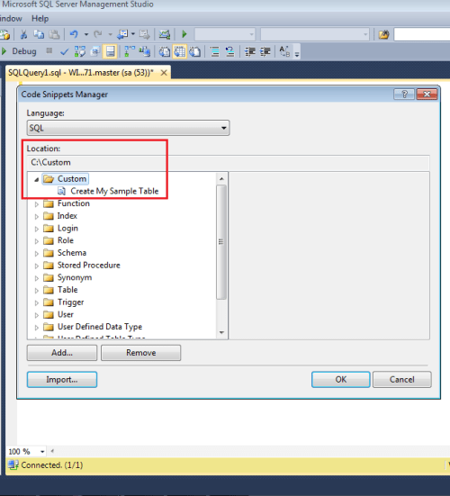Screen dimensions: 450x496
Task: Expand the Stored Procedure folder
Action: click(36, 266)
